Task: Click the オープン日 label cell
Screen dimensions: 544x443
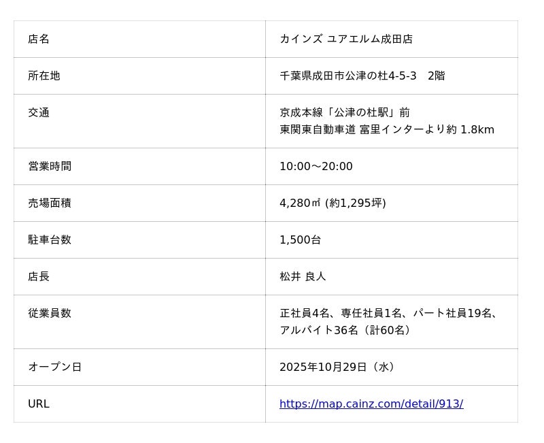Action: [x=55, y=367]
